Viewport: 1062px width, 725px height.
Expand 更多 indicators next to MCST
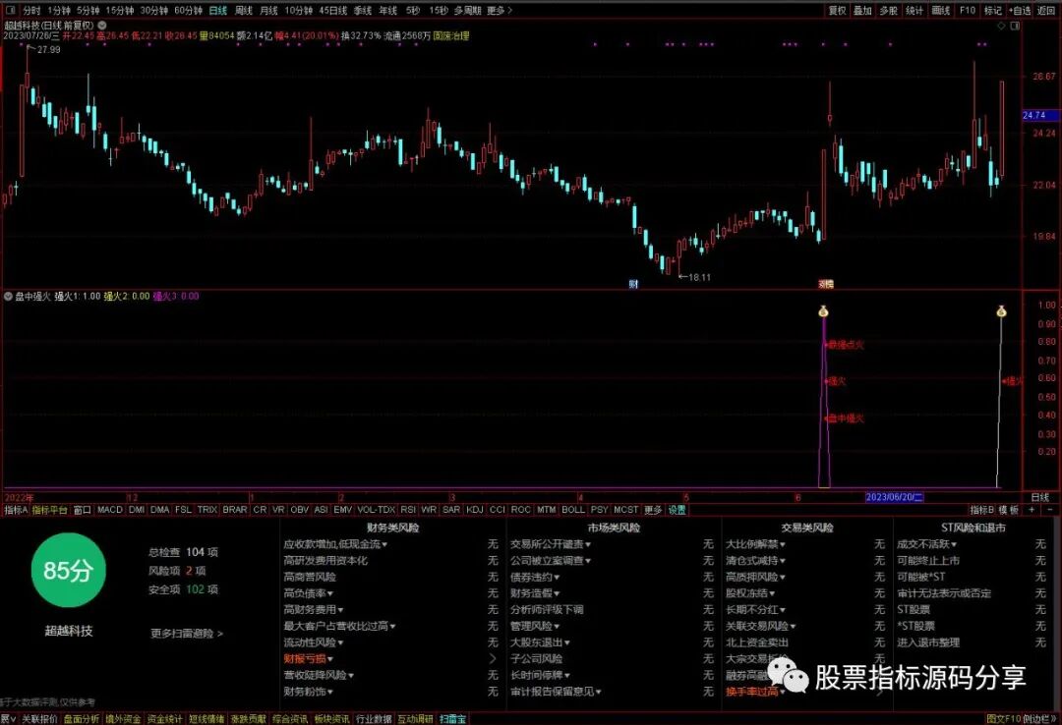pos(653,509)
